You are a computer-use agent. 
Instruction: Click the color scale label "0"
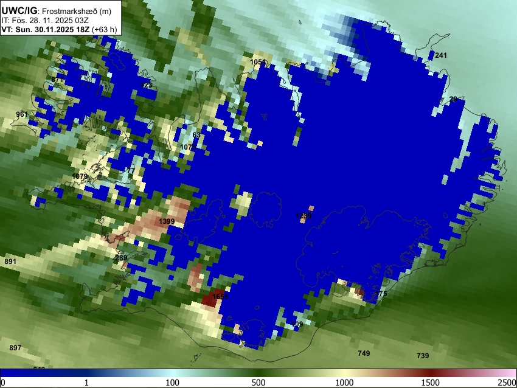click(3, 383)
